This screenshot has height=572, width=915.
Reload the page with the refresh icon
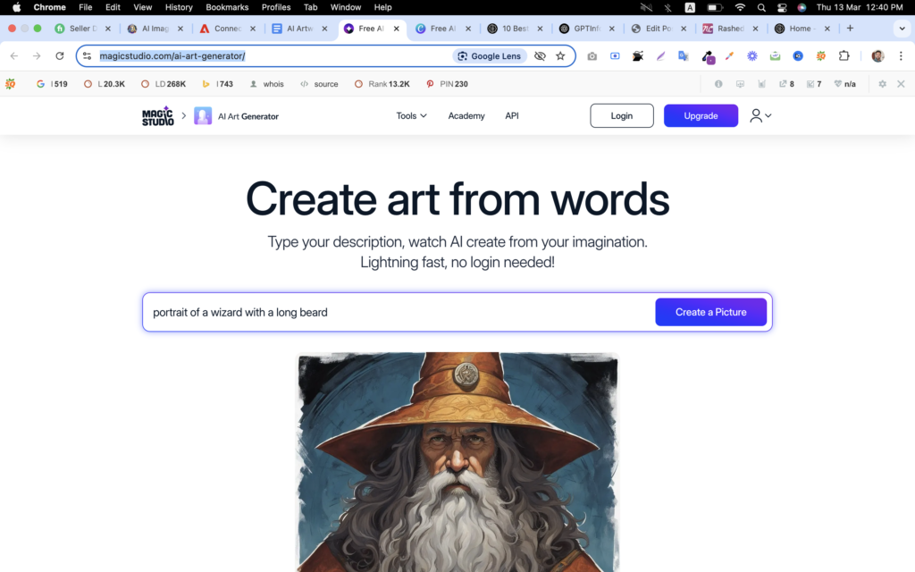pyautogui.click(x=60, y=56)
